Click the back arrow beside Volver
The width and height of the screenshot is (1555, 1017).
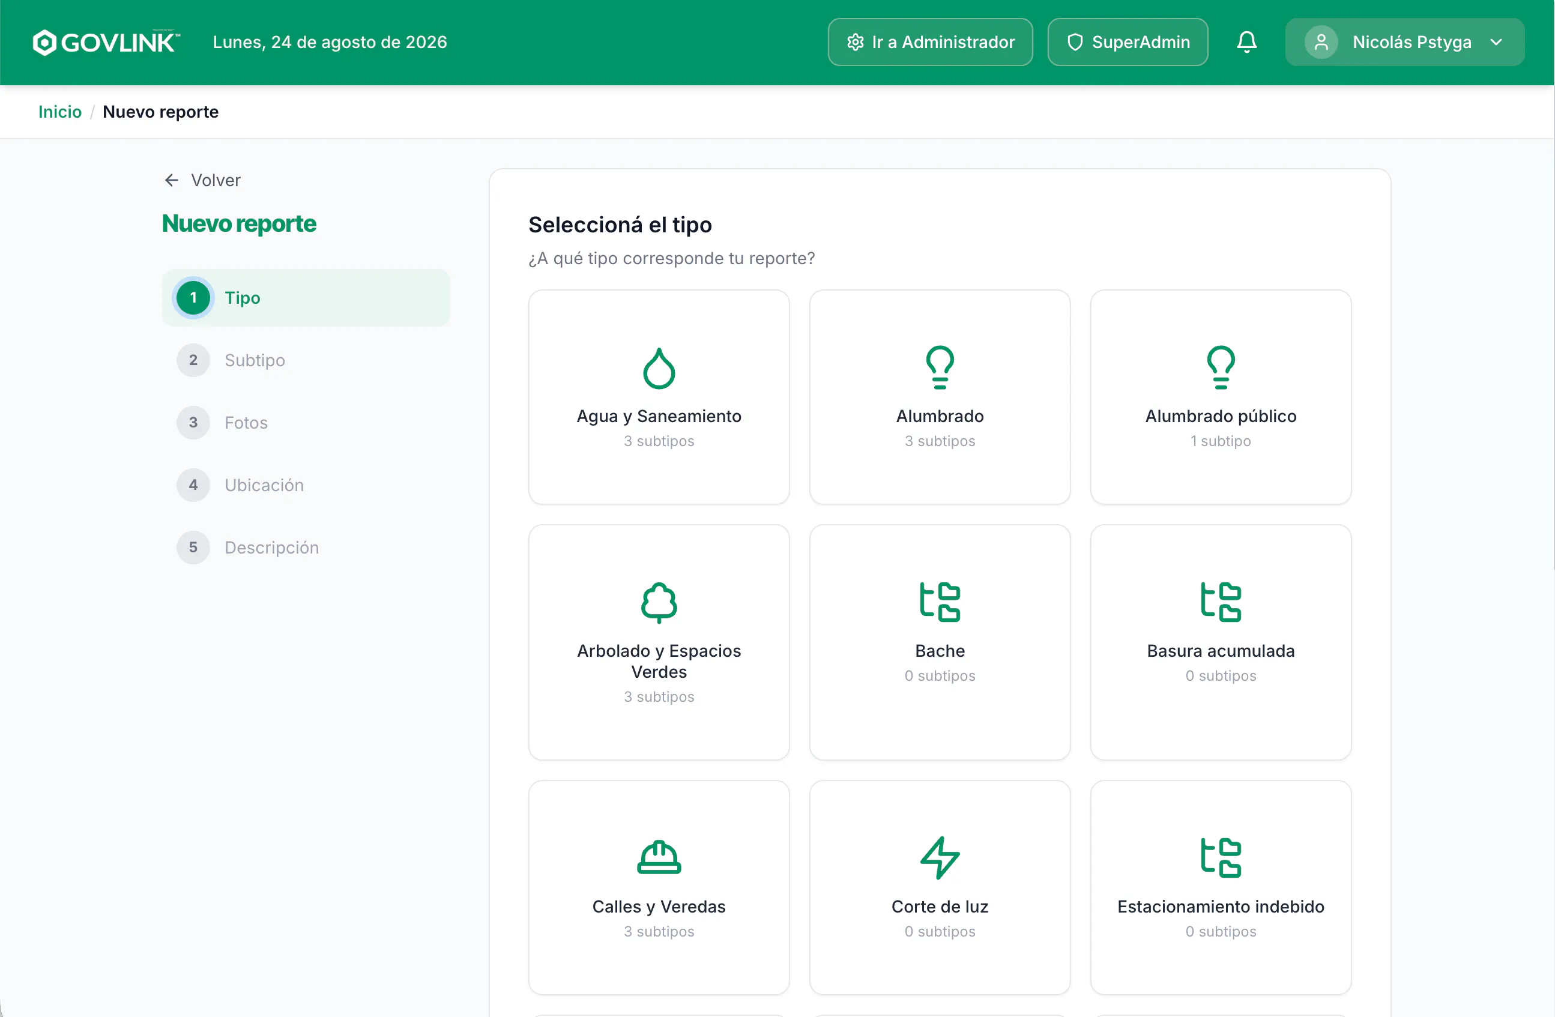coord(171,180)
